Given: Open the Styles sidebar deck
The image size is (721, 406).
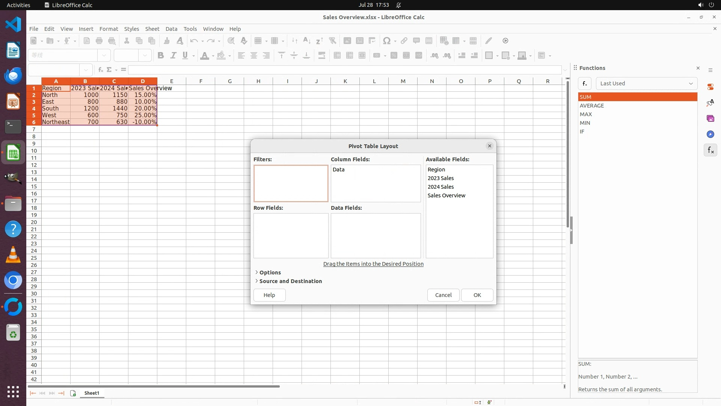Looking at the screenshot, I should (x=710, y=103).
